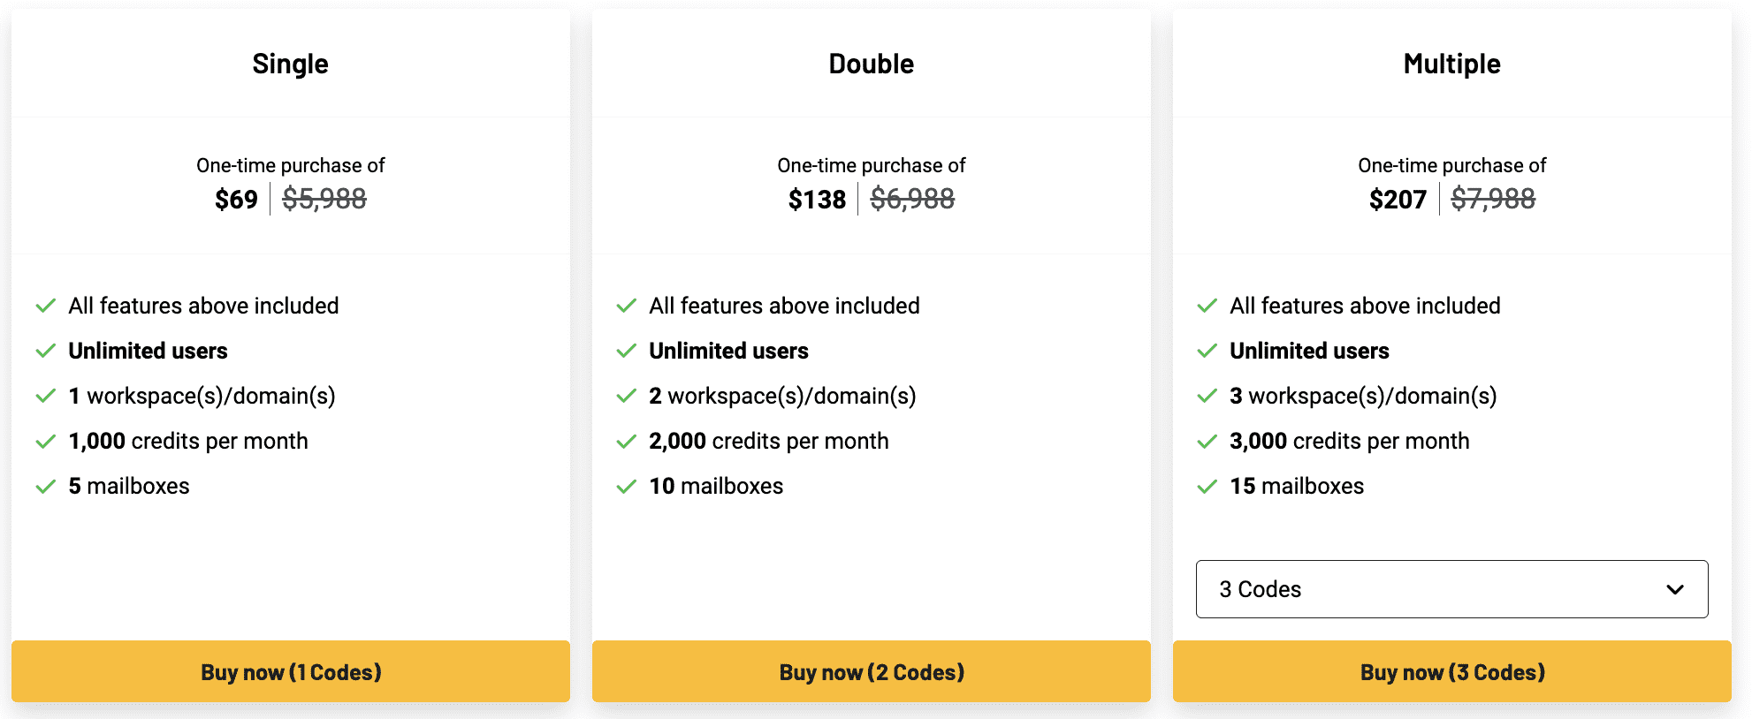Screen dimensions: 1752x719
Task: Select the Single plan heading
Action: [290, 64]
